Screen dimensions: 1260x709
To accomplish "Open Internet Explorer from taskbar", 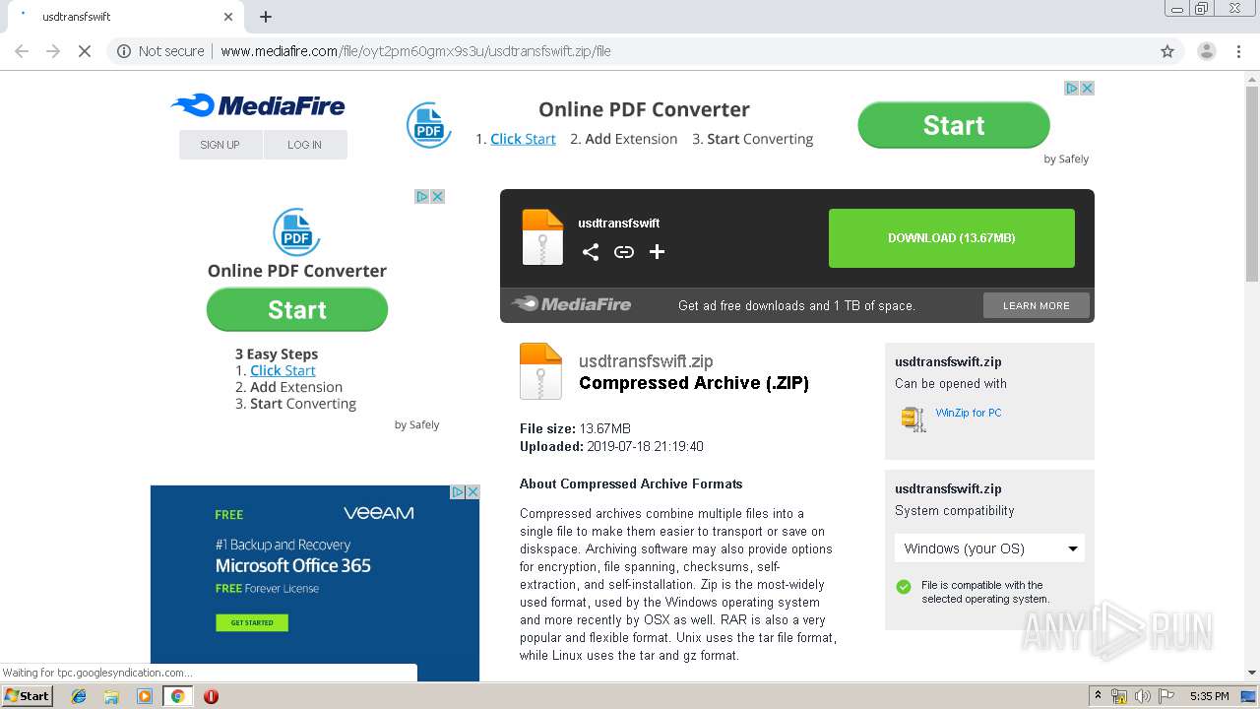I will click(x=79, y=696).
